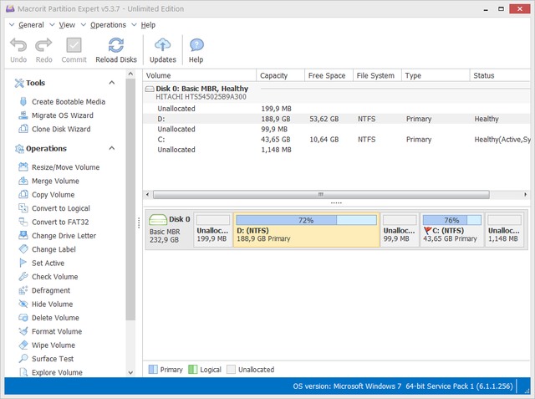Click Convert to FAT32 option
The width and height of the screenshot is (535, 399).
[x=60, y=222]
